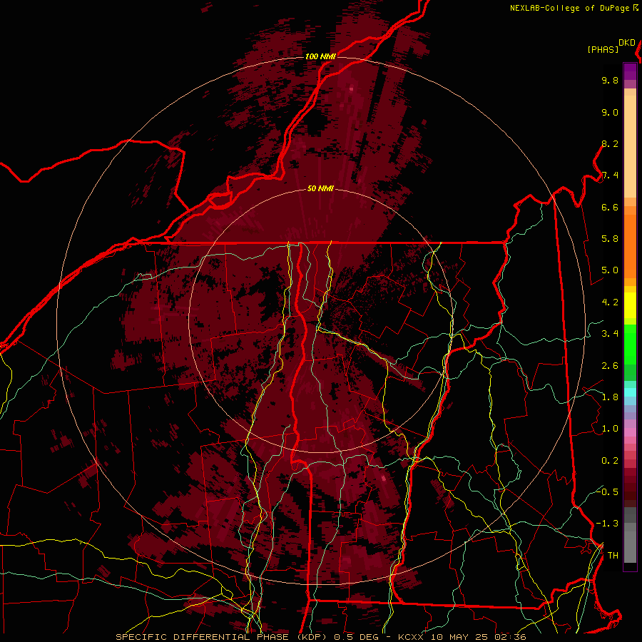Select the -1.3 scale value

click(607, 524)
